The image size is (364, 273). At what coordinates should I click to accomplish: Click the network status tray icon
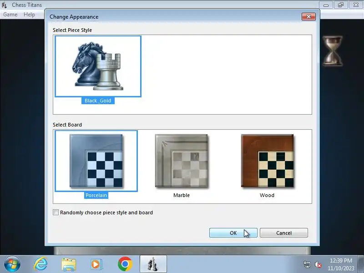coord(307,264)
